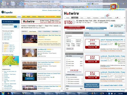Close the Discount hotel rooms tab
Viewport: 127px width, 95px height.
85,7
